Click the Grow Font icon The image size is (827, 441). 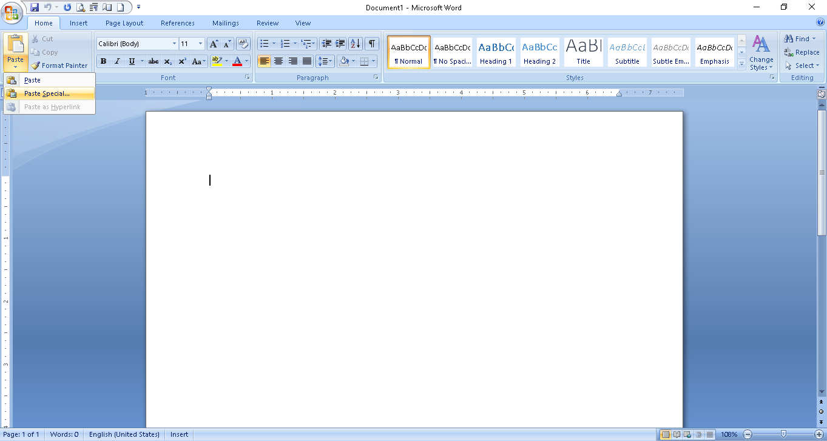tap(214, 44)
